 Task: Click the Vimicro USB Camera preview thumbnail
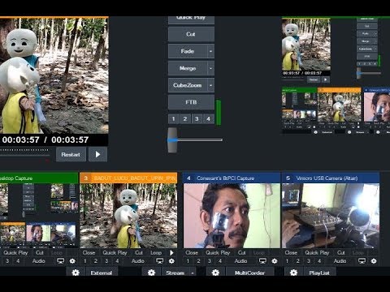click(331, 216)
